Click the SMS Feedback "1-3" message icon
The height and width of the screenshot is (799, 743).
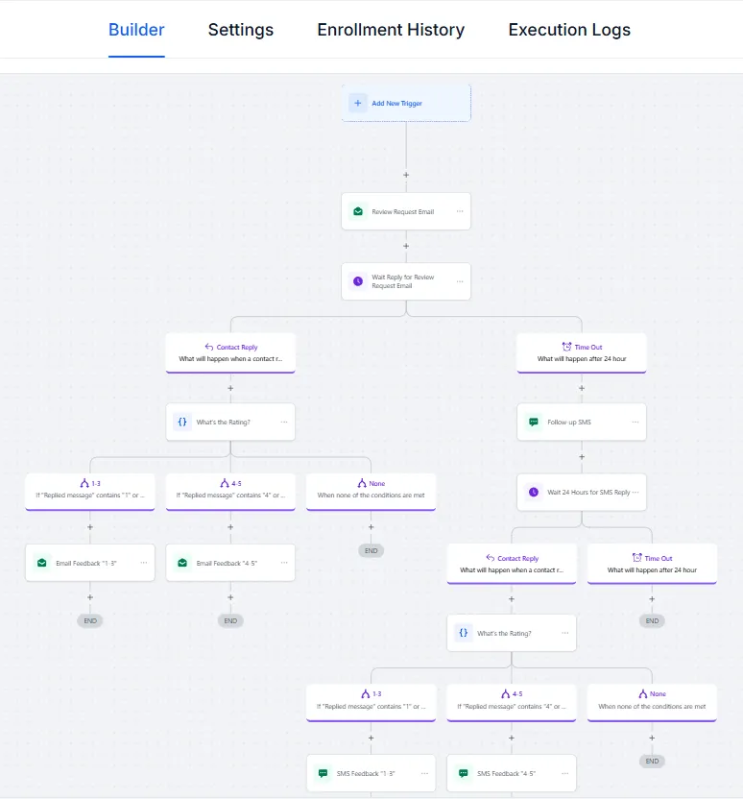(323, 773)
